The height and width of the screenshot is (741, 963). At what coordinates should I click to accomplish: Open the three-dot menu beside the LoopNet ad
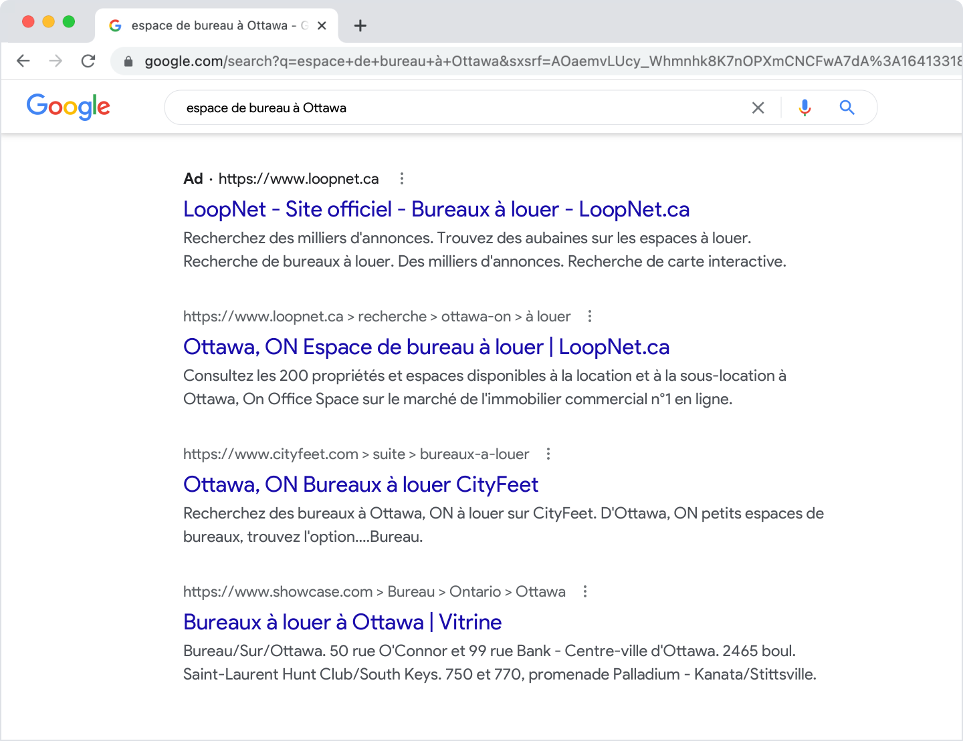(x=401, y=178)
